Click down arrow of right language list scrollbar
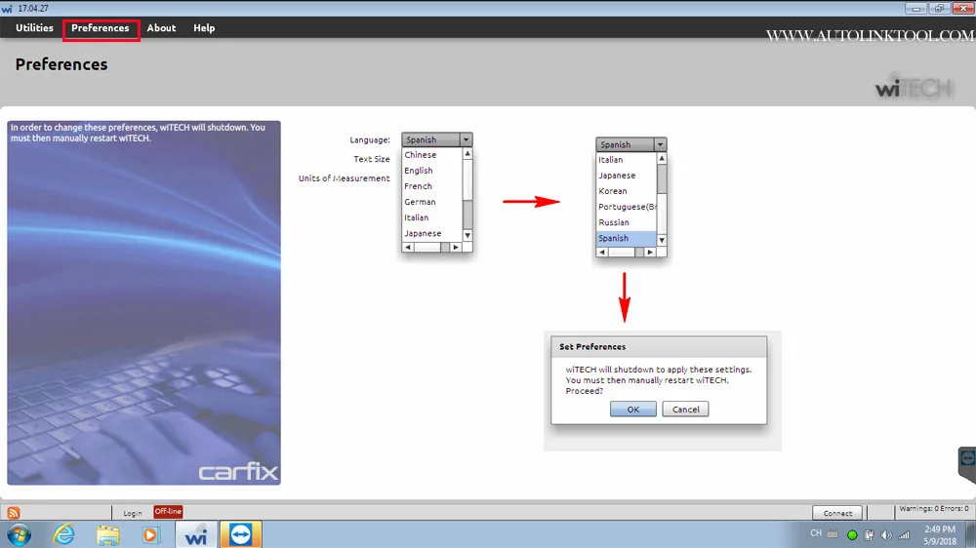 [x=662, y=240]
